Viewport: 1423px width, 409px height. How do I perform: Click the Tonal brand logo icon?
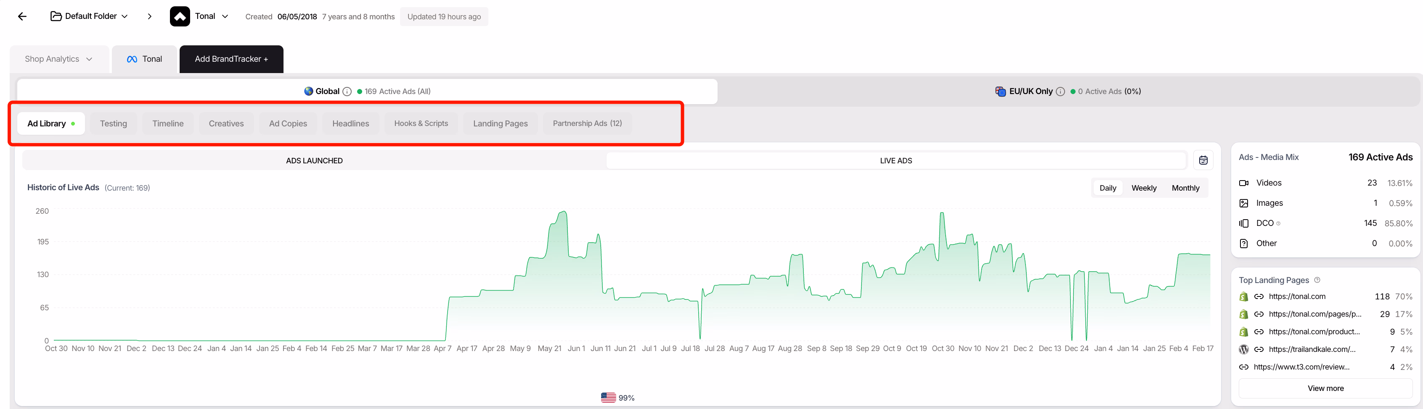(x=180, y=16)
